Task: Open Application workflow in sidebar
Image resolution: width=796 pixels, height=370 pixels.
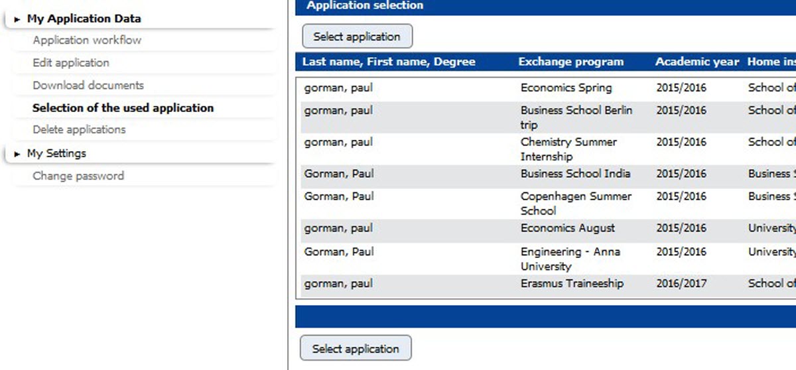Action: coord(87,40)
